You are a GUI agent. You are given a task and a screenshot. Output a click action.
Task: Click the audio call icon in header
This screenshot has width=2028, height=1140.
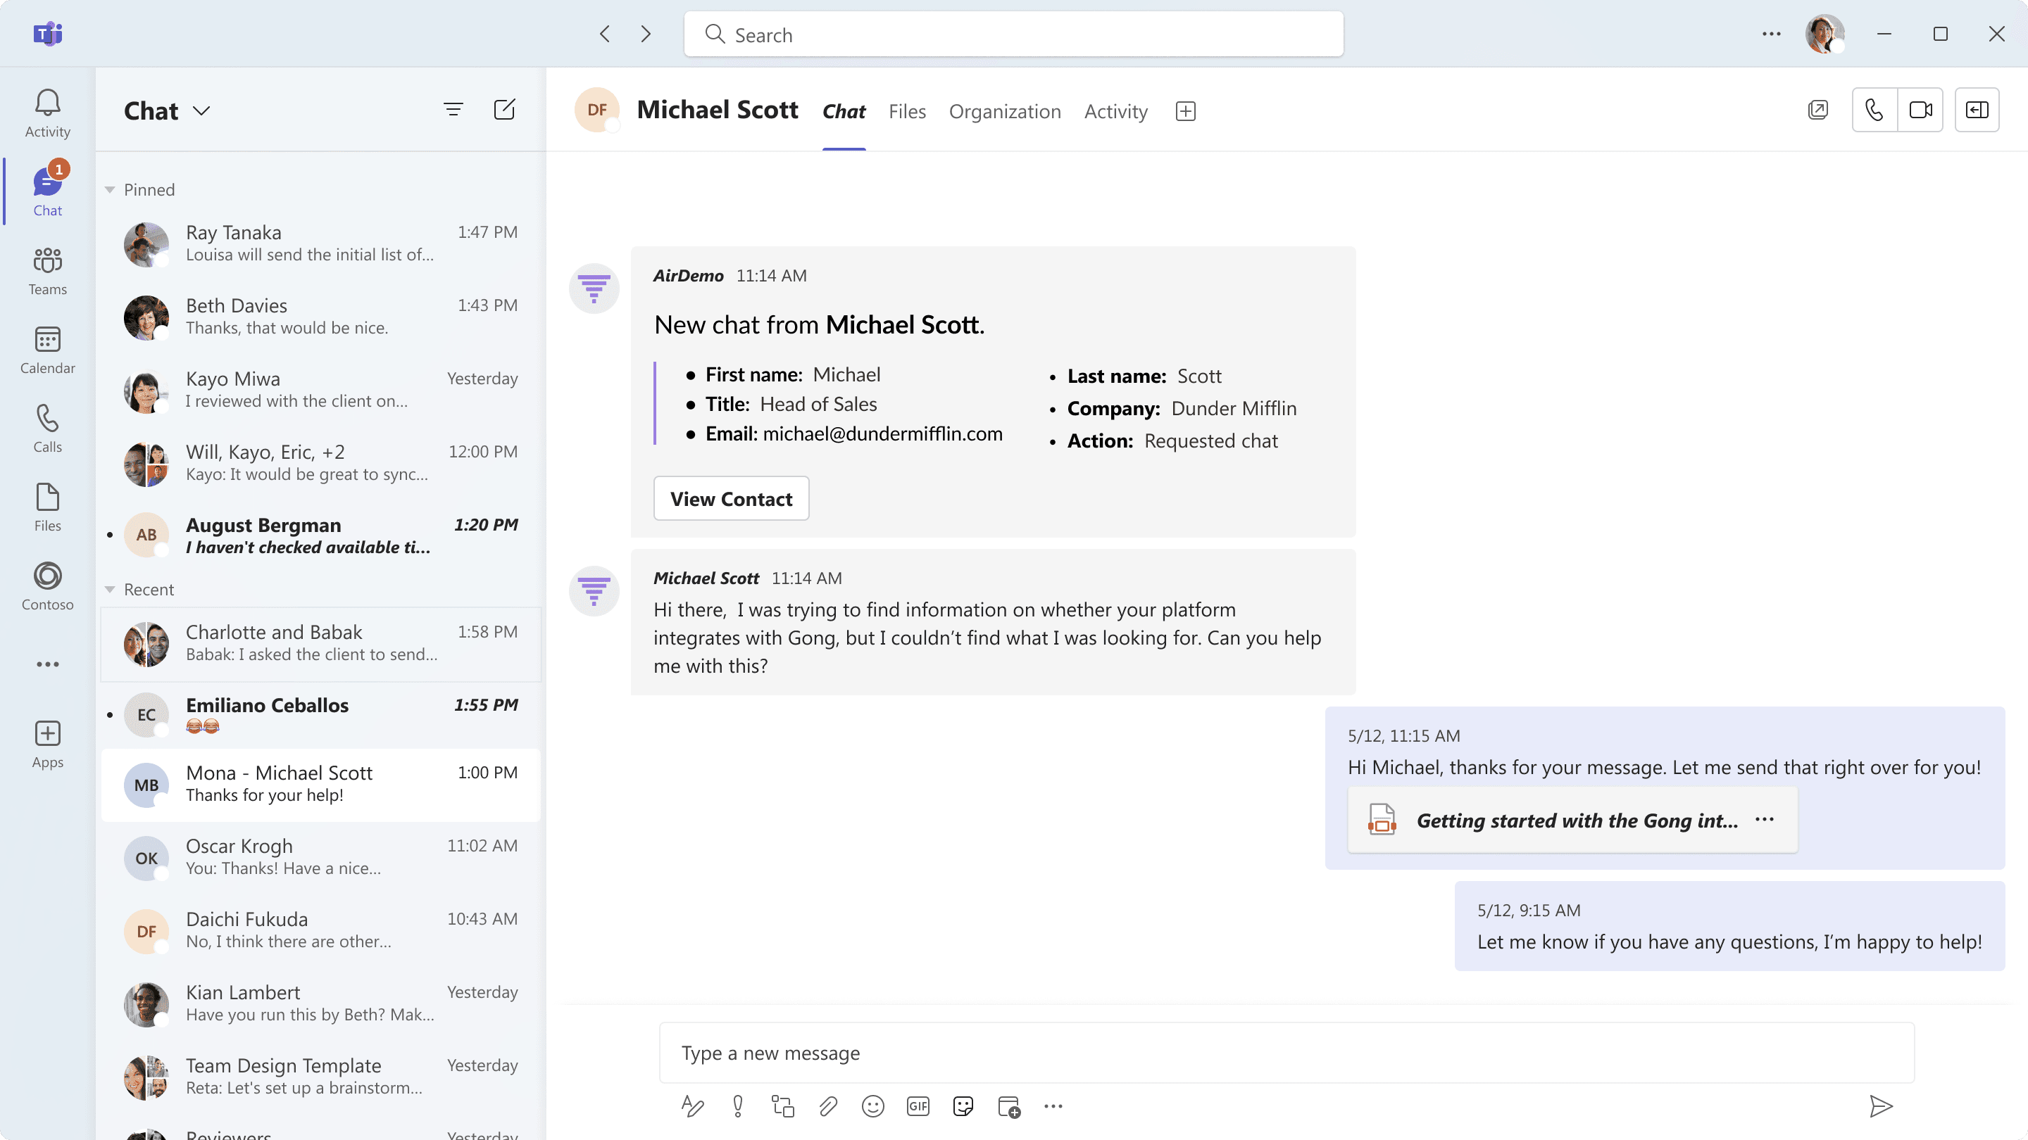point(1873,110)
